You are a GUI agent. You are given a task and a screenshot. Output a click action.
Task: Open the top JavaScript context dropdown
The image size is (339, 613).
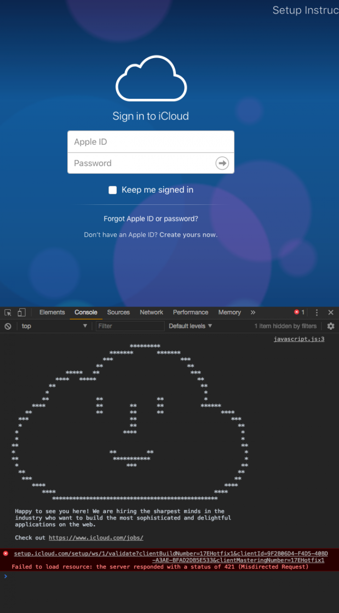[x=54, y=326]
